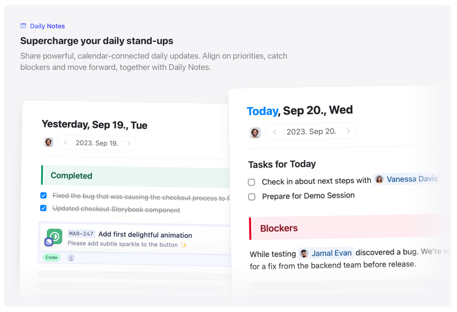Go to previous day from Sep 19
This screenshot has width=457, height=312.
[65, 143]
